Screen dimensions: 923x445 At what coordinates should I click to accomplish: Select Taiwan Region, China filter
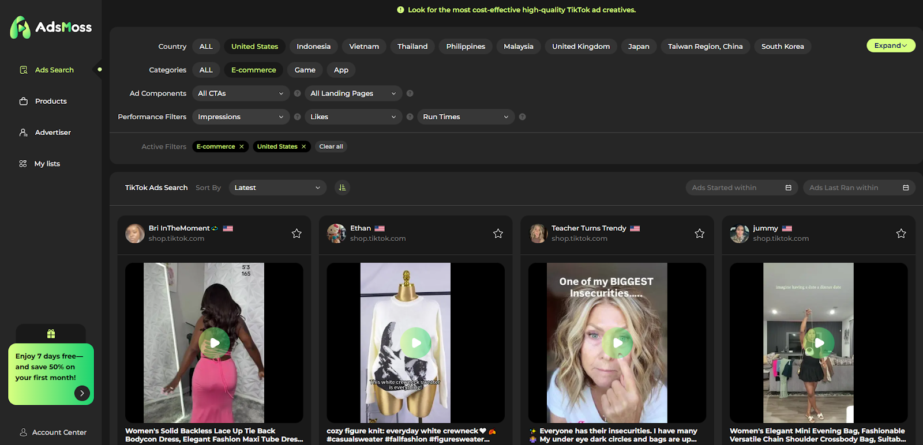pos(706,47)
